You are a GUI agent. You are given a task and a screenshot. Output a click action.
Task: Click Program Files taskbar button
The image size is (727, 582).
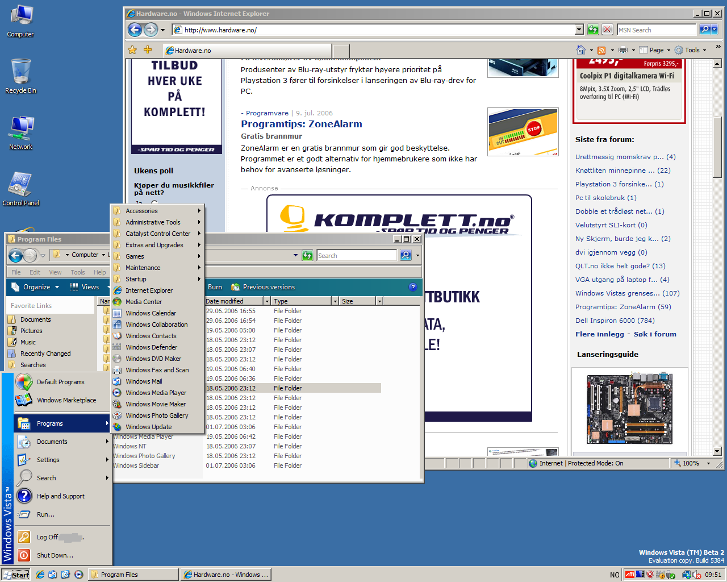(x=133, y=575)
